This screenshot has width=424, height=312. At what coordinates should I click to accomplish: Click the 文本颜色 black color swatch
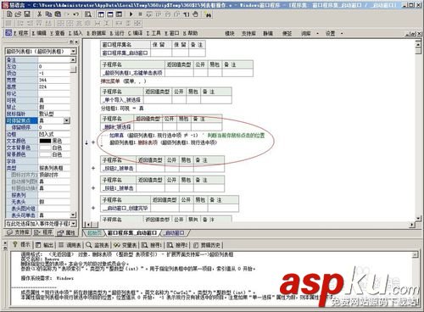click(x=45, y=141)
